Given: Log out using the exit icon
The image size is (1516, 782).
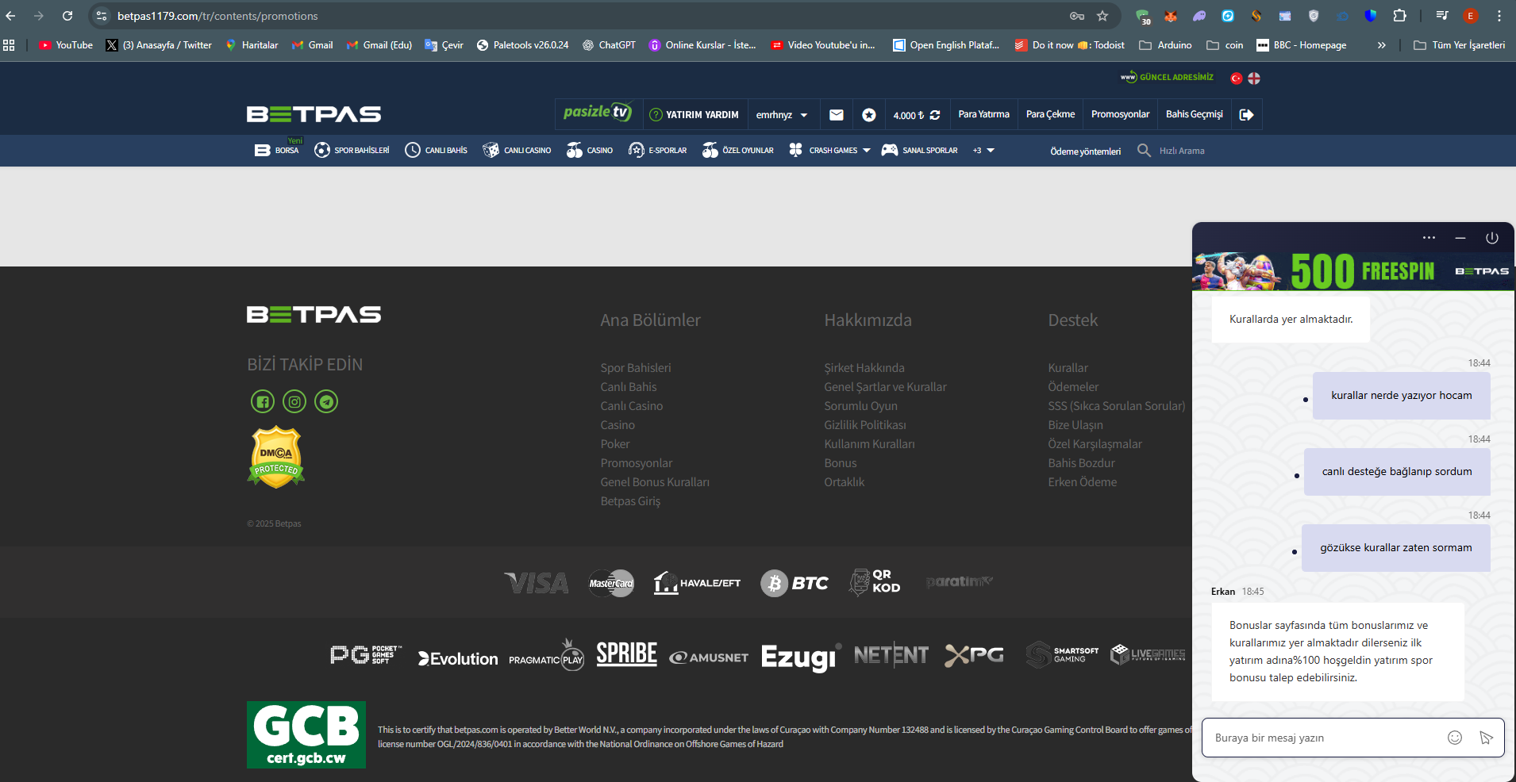Looking at the screenshot, I should click(x=1247, y=115).
